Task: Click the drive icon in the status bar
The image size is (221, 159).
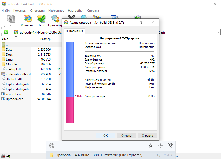Action: [x=3, y=156]
